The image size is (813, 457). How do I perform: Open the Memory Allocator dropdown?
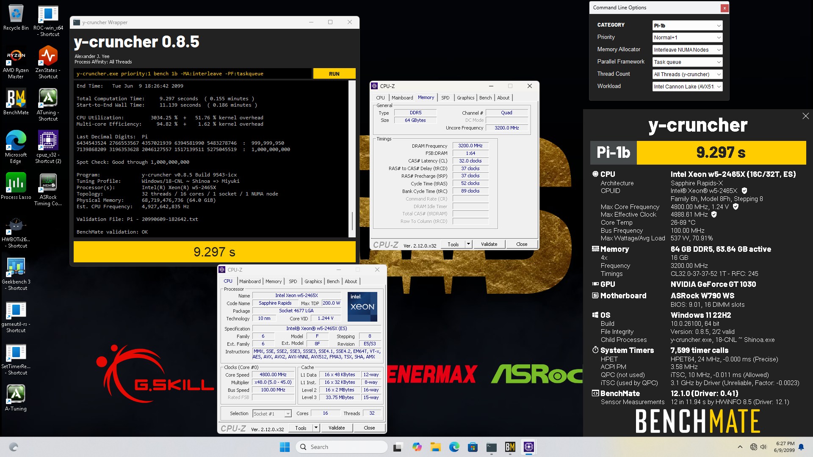click(x=687, y=50)
